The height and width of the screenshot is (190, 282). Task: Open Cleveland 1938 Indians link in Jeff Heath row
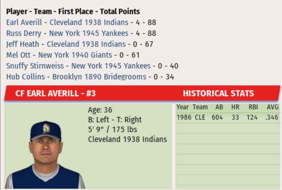tap(86, 44)
